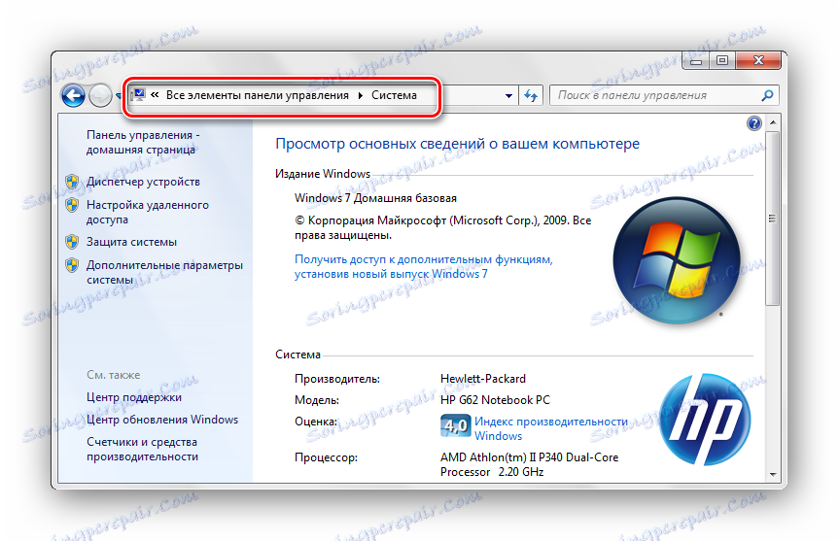Click shield icon beside 'Защита системы'
The width and height of the screenshot is (839, 541).
[72, 242]
